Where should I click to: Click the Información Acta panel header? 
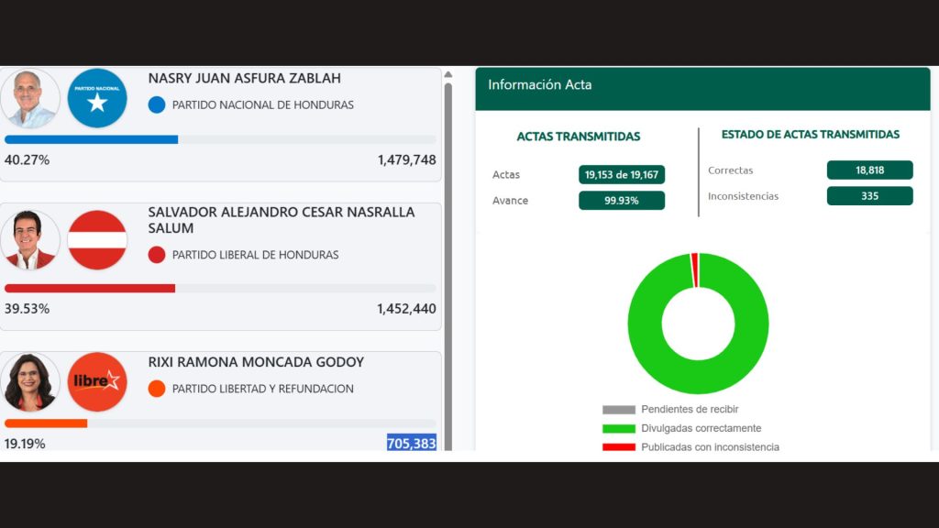pos(702,85)
